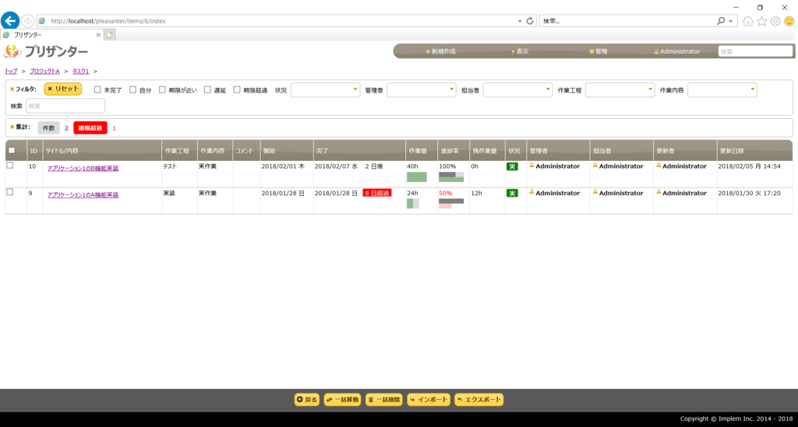Image resolution: width=798 pixels, height=427 pixels.
Task: Collapse the 集計 section x icon
Action: coord(12,127)
